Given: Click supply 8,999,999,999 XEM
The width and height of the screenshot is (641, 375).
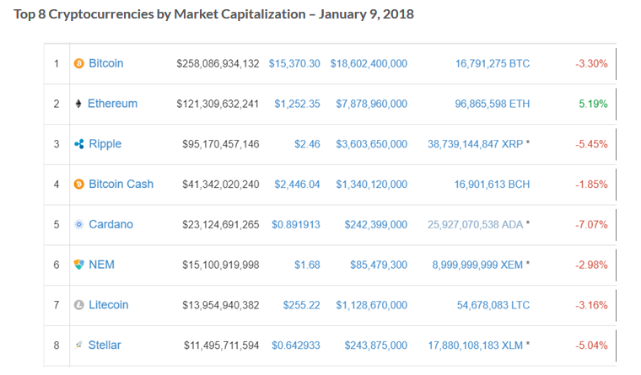Looking at the screenshot, I should [477, 265].
